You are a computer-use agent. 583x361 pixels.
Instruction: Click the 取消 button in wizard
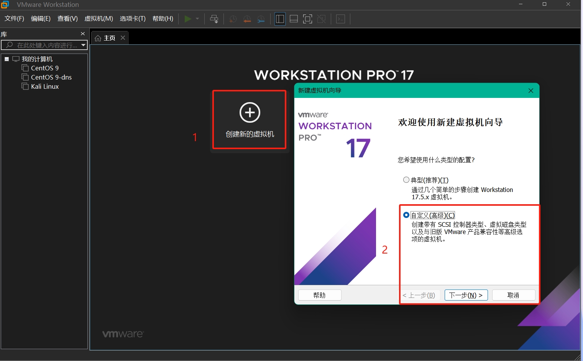coord(513,295)
